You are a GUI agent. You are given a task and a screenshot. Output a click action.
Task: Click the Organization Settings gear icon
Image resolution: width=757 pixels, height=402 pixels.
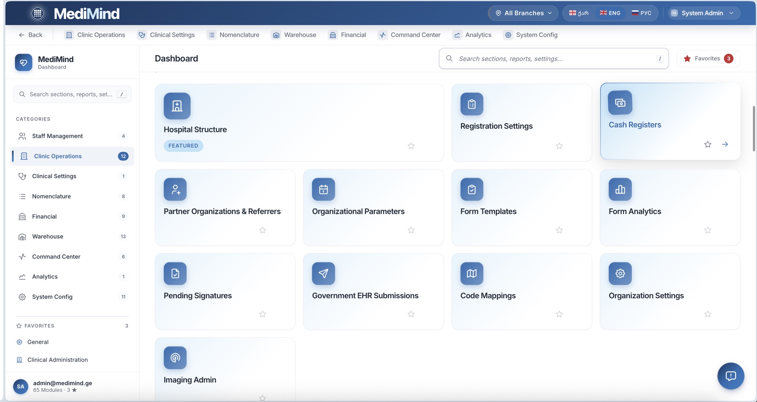click(x=620, y=273)
